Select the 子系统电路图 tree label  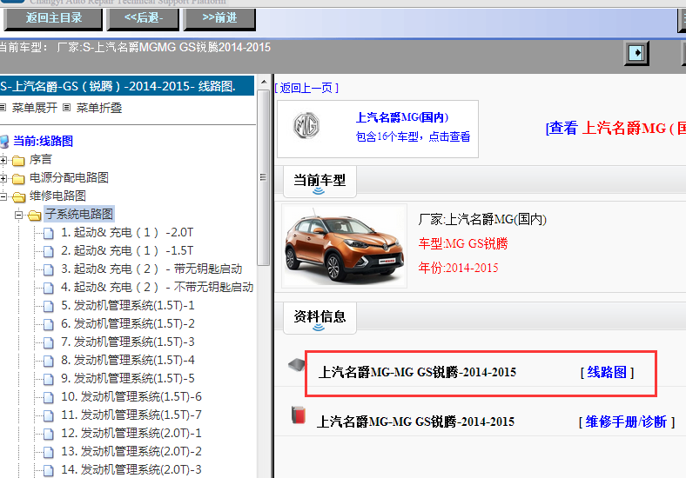point(79,214)
